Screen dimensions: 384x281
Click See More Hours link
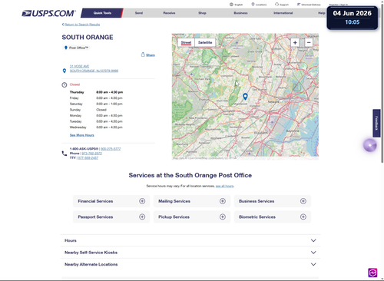pos(82,135)
